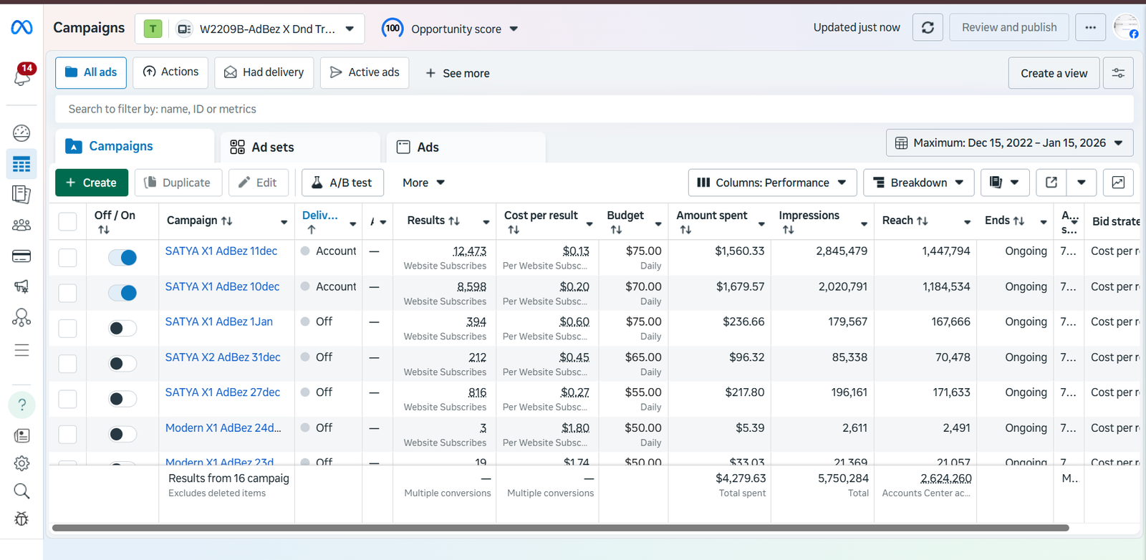The image size is (1146, 560).
Task: Open the filter settings sliders icon
Action: tap(1118, 73)
